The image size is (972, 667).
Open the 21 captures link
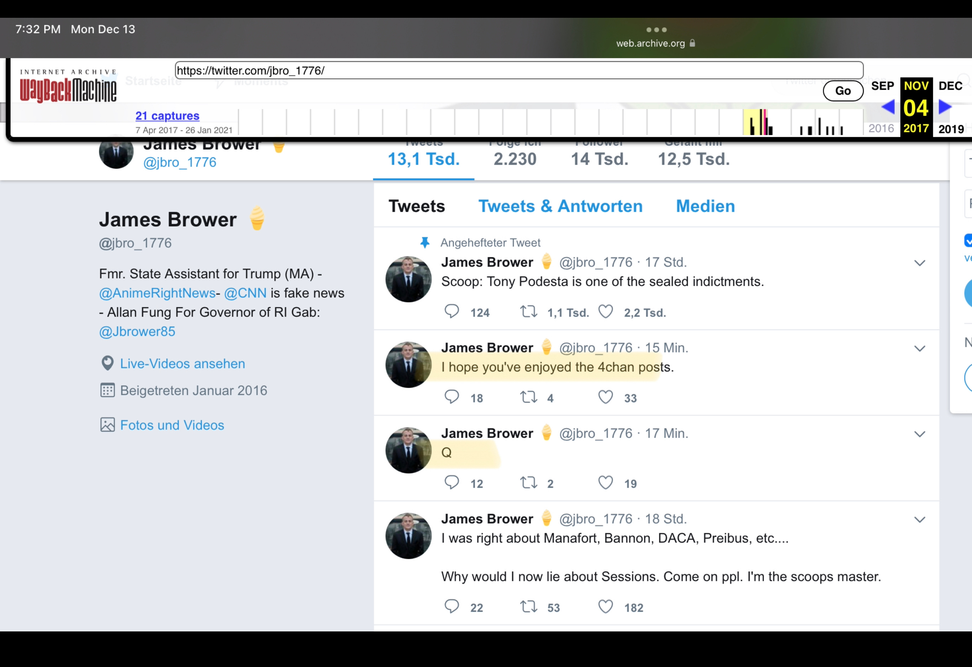(x=167, y=115)
